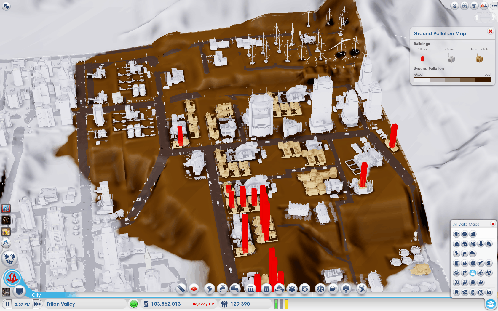Viewport: 498px width, 311px height.
Task: Show the Oil barrel data map
Action: coord(473,292)
